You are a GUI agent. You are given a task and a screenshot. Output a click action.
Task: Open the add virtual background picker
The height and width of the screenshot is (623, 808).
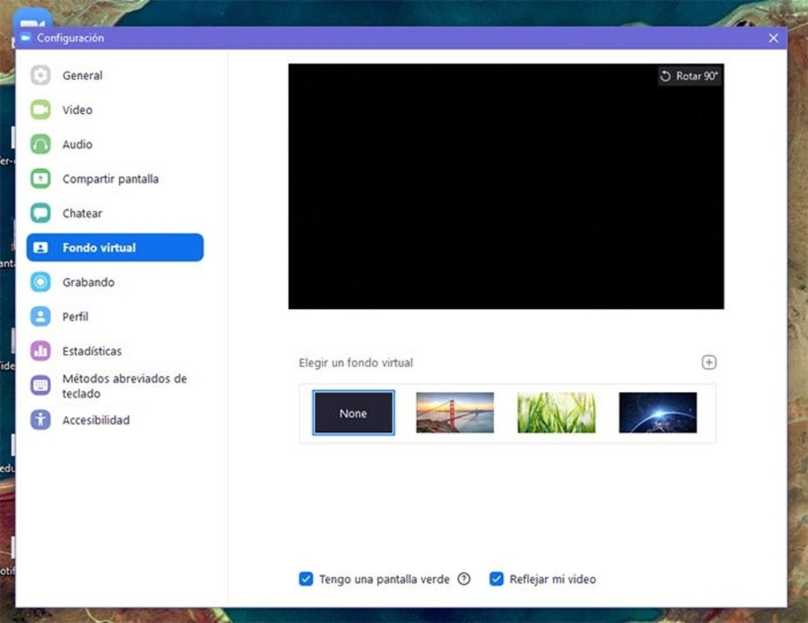(709, 362)
